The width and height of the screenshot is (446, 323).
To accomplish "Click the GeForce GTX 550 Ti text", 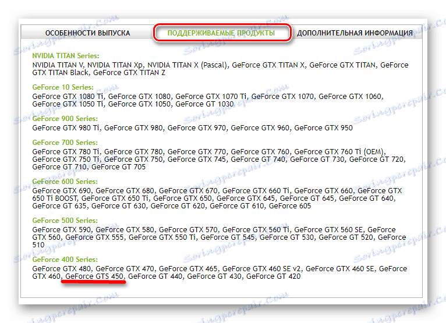I will point(162,237).
